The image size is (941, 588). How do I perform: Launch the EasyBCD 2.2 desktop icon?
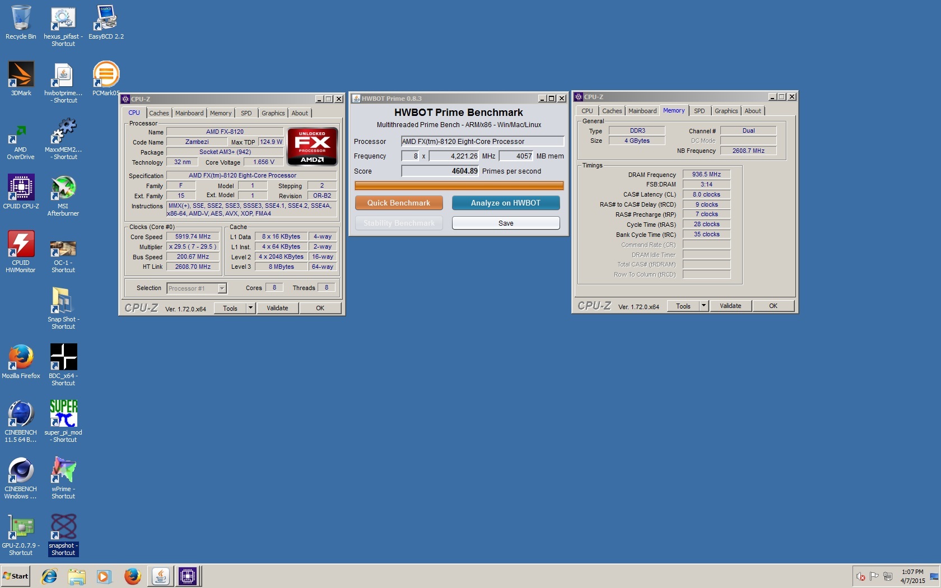pyautogui.click(x=106, y=22)
